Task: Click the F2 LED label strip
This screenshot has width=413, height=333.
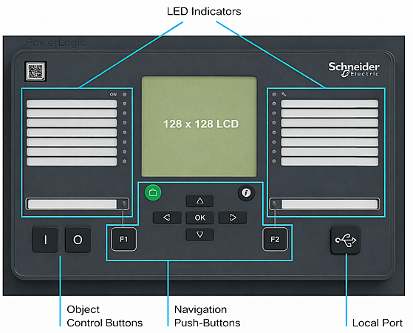Action: (x=330, y=204)
